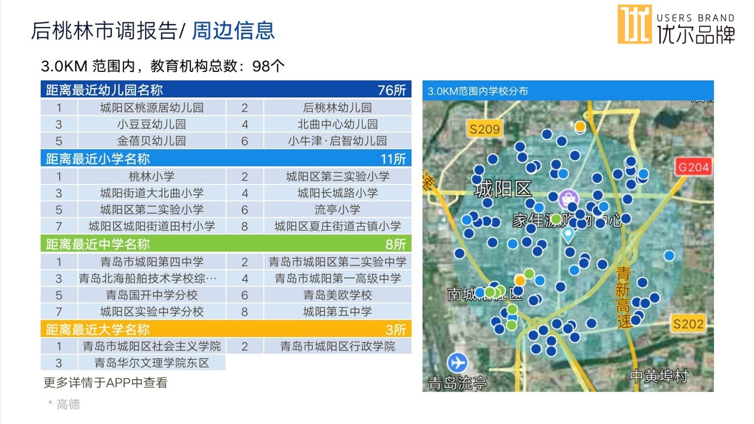754x424 pixels.
Task: Click 小牛津·启智幼儿园 cell
Action: (338, 141)
